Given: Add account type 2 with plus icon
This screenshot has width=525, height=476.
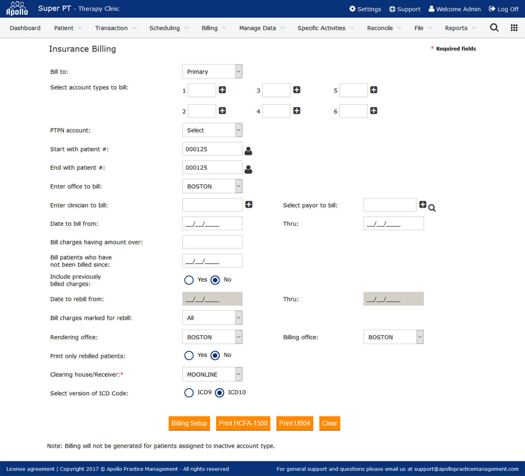Looking at the screenshot, I should coord(222,110).
